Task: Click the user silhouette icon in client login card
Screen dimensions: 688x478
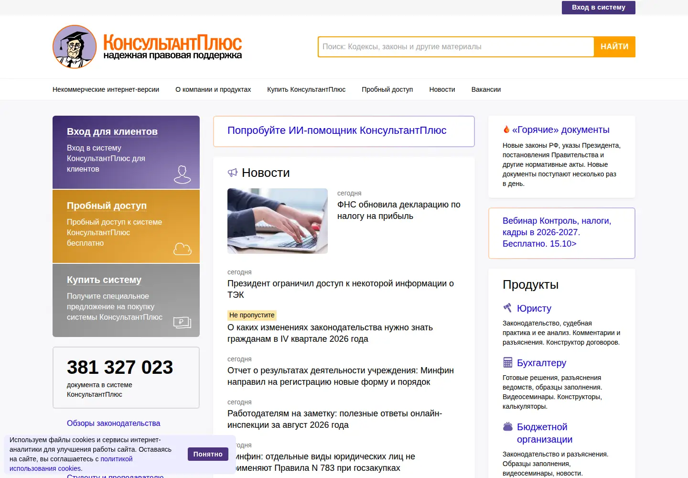Action: click(x=182, y=174)
